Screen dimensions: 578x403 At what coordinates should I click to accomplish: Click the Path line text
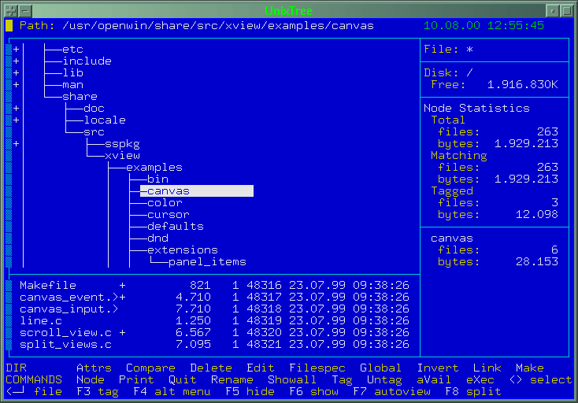coord(197,25)
